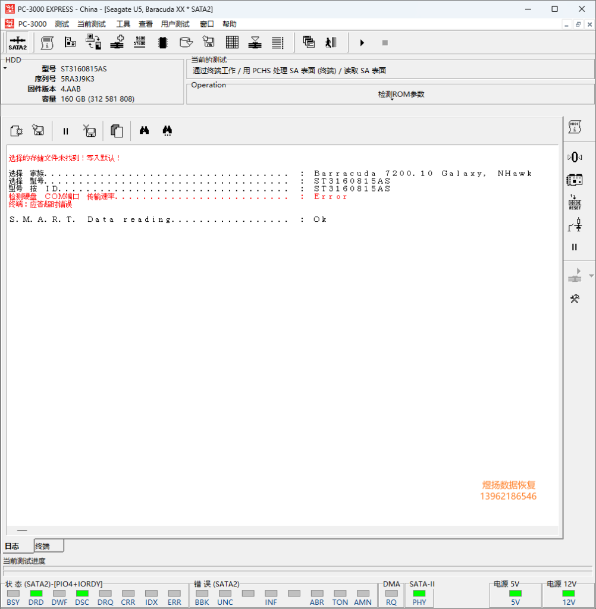Click the serial number 5RA3J9K3
Image resolution: width=596 pixels, height=609 pixels.
77,79
